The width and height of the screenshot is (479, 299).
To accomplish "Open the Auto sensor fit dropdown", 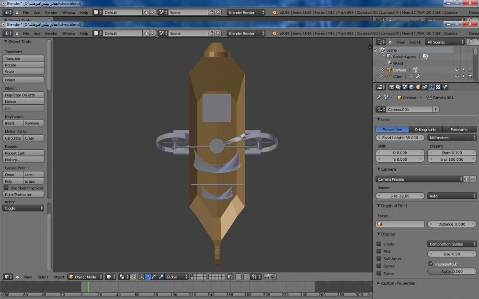I will pyautogui.click(x=452, y=196).
